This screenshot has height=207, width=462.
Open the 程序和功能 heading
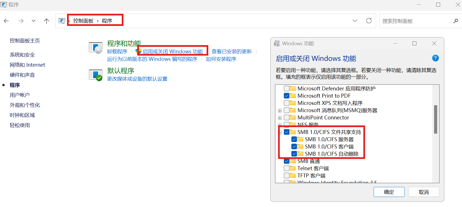[x=124, y=44]
